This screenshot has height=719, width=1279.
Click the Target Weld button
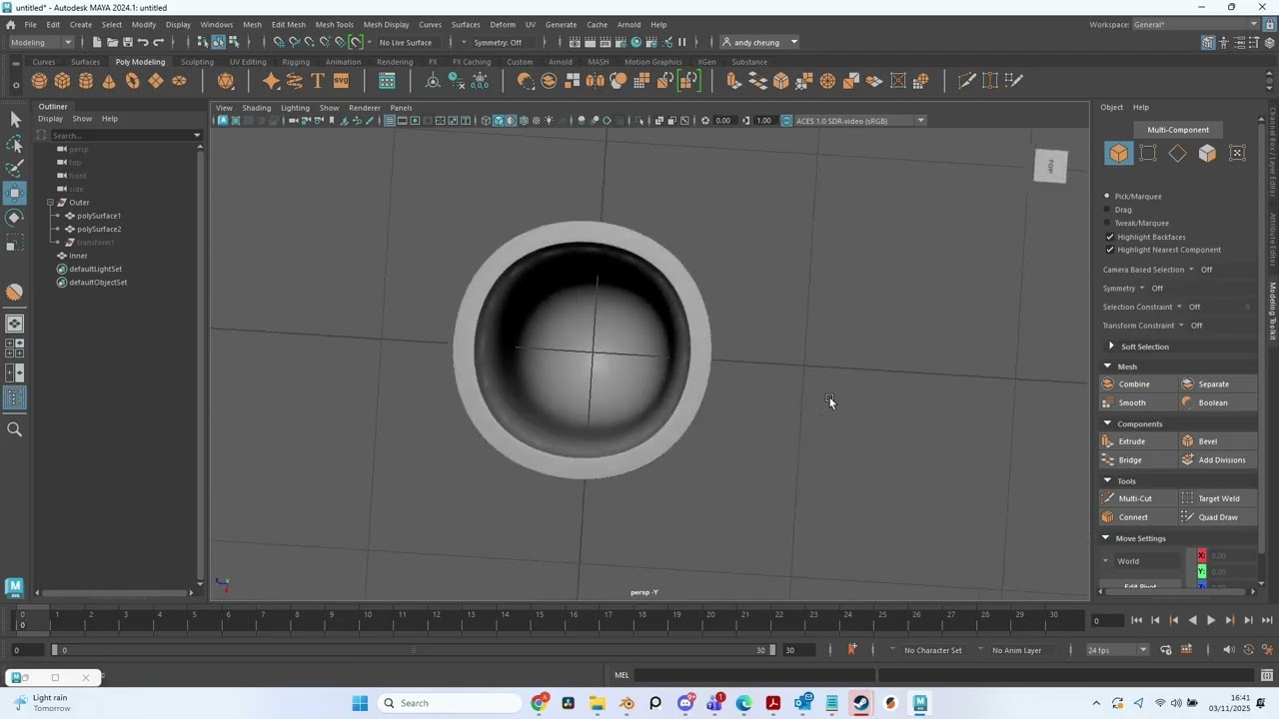pyautogui.click(x=1216, y=498)
